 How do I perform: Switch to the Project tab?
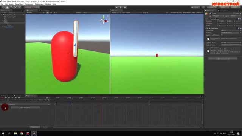click(x=5, y=96)
